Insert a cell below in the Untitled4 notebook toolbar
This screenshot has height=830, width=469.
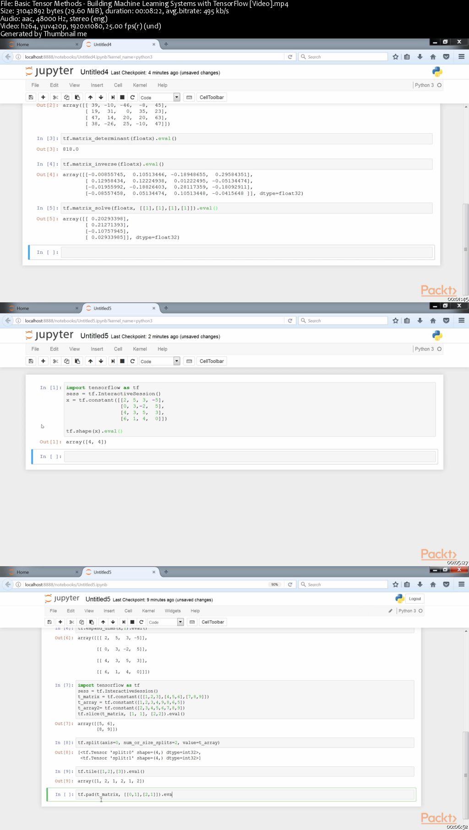click(43, 97)
